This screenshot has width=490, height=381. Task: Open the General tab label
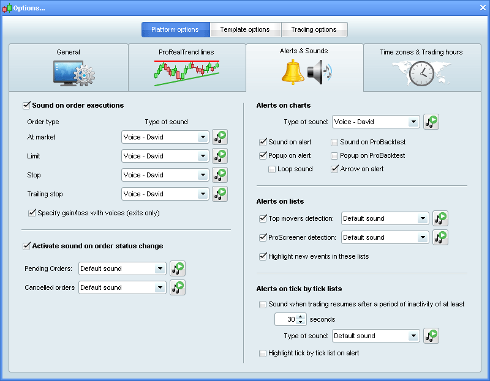coord(68,52)
